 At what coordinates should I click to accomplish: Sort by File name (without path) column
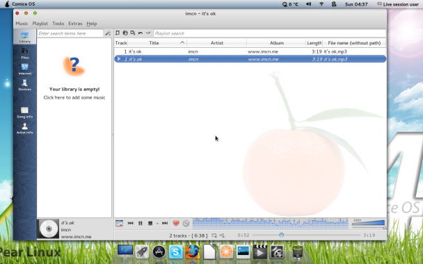click(x=354, y=43)
